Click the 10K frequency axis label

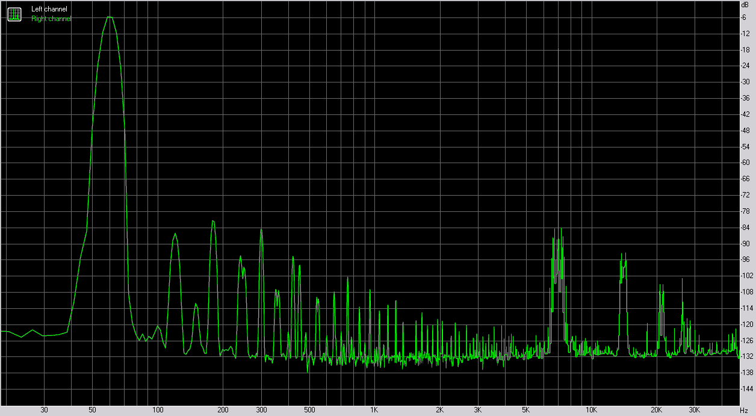point(592,410)
